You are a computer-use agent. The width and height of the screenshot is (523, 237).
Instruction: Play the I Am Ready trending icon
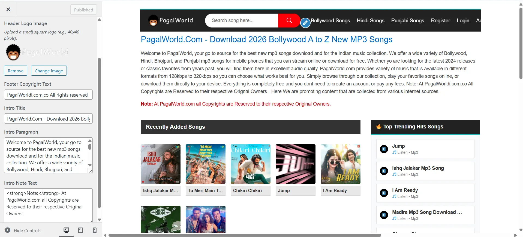(384, 193)
